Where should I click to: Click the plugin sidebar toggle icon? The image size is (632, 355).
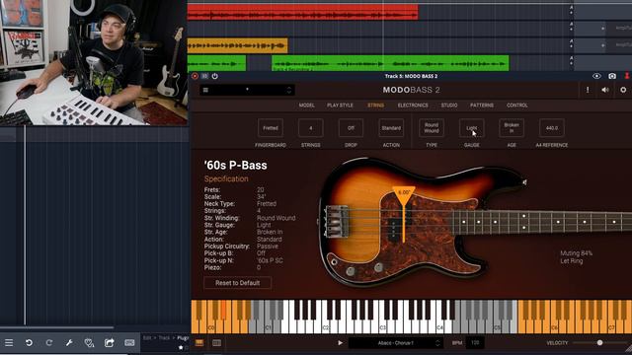coord(204,76)
